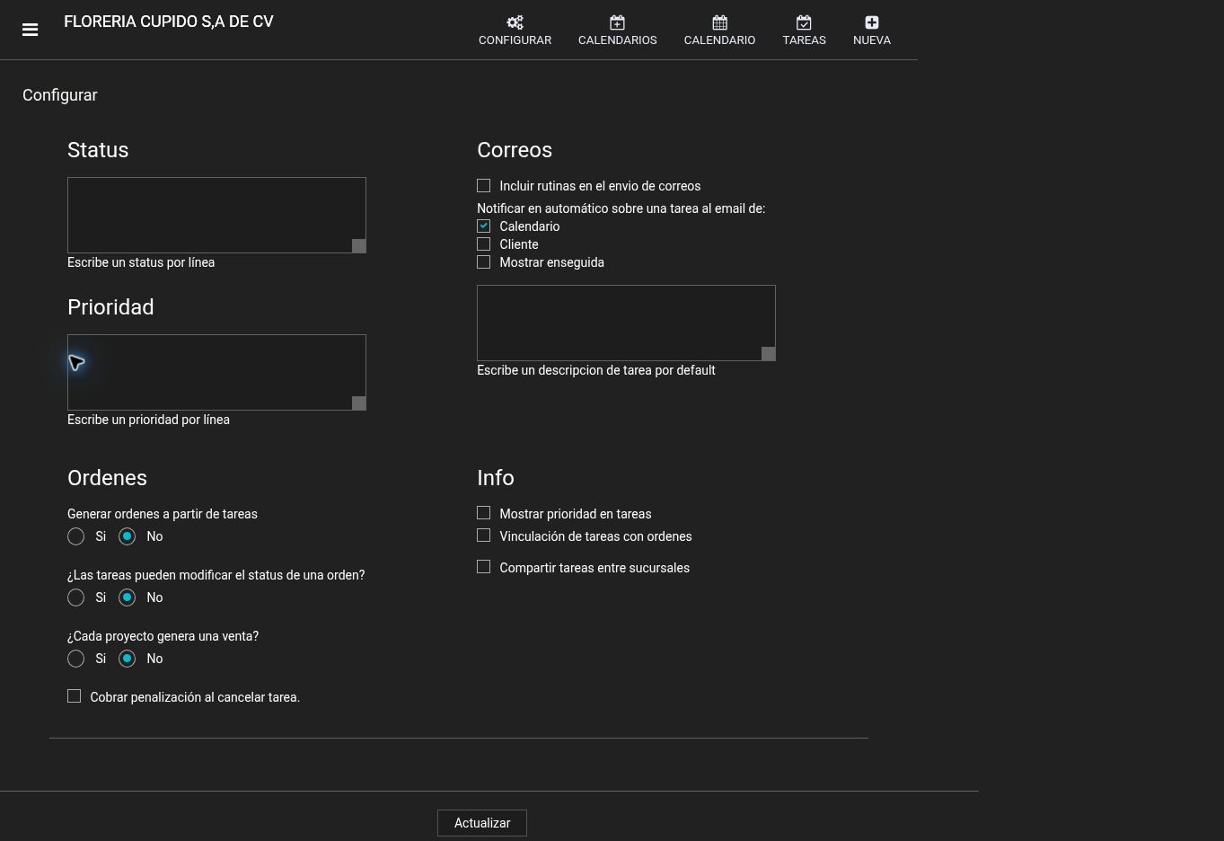1224x841 pixels.
Task: Open the hamburger menu icon
Action: pos(30,30)
